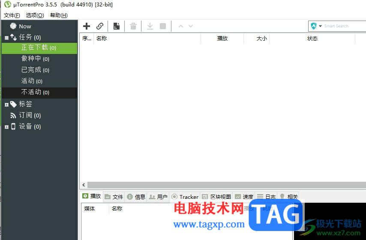
Task: Click the 设备 phone icon
Action: coord(13,126)
